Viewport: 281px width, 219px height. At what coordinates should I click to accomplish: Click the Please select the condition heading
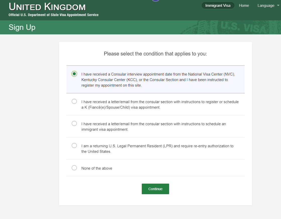(155, 54)
